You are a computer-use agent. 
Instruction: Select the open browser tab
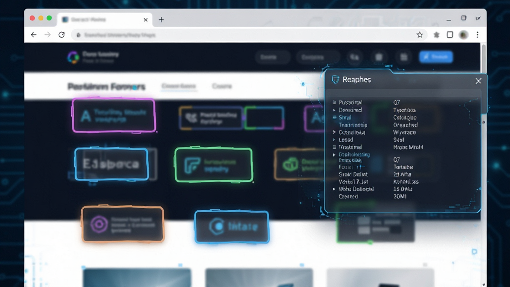click(105, 19)
